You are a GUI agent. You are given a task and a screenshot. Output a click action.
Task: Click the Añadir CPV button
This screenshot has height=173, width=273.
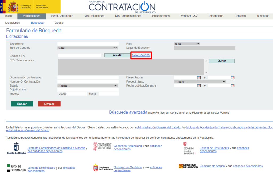(x=117, y=55)
